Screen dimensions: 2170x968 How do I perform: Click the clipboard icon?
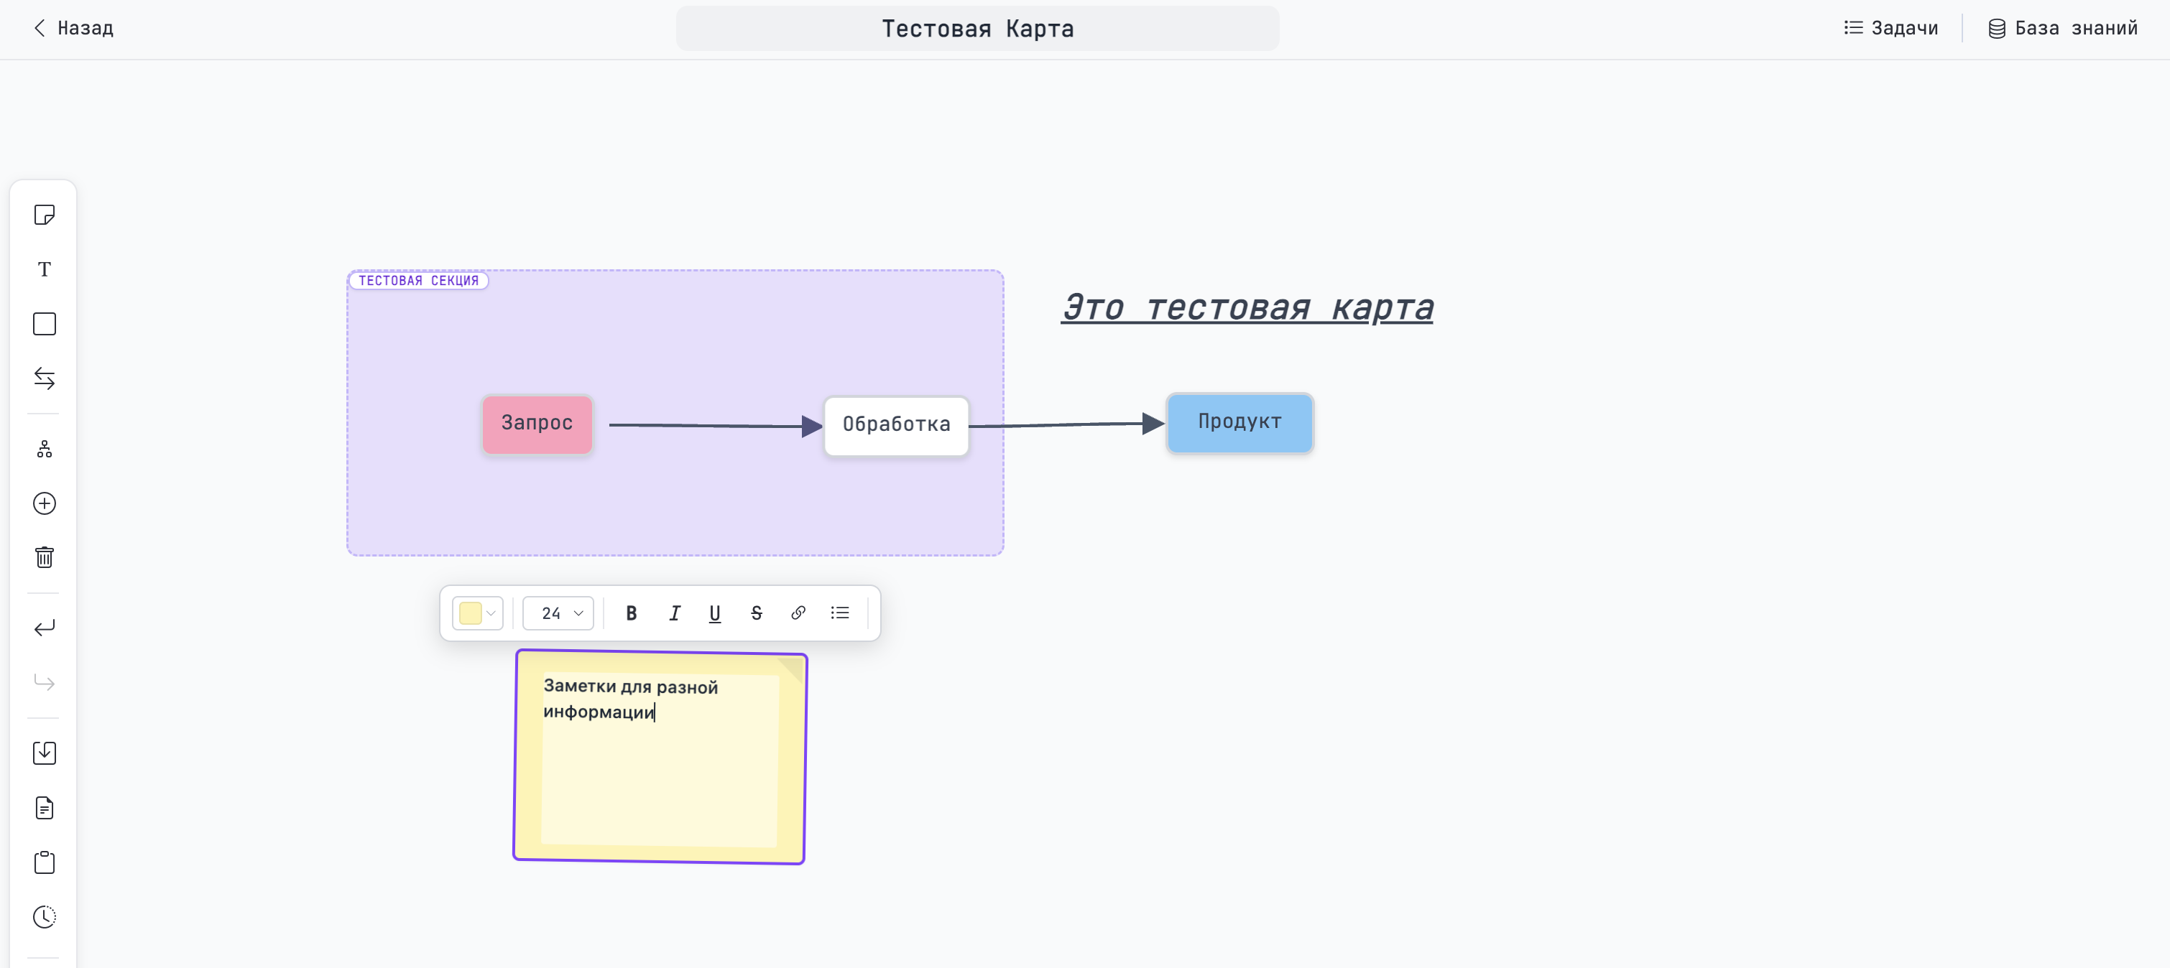45,862
